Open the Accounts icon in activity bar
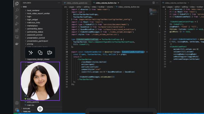This screenshot has height=114, width=204. click(17, 103)
